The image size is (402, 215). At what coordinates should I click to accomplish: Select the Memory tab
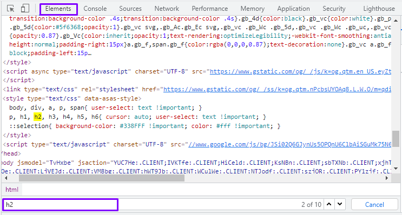click(x=253, y=9)
